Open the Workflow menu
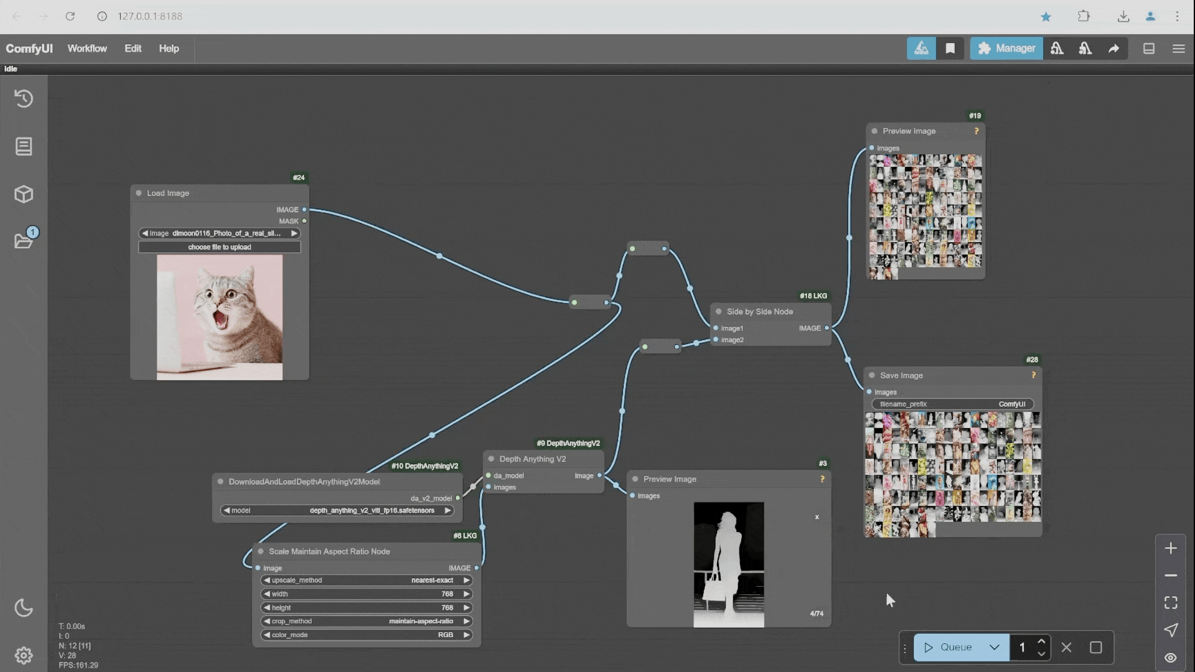 (87, 49)
